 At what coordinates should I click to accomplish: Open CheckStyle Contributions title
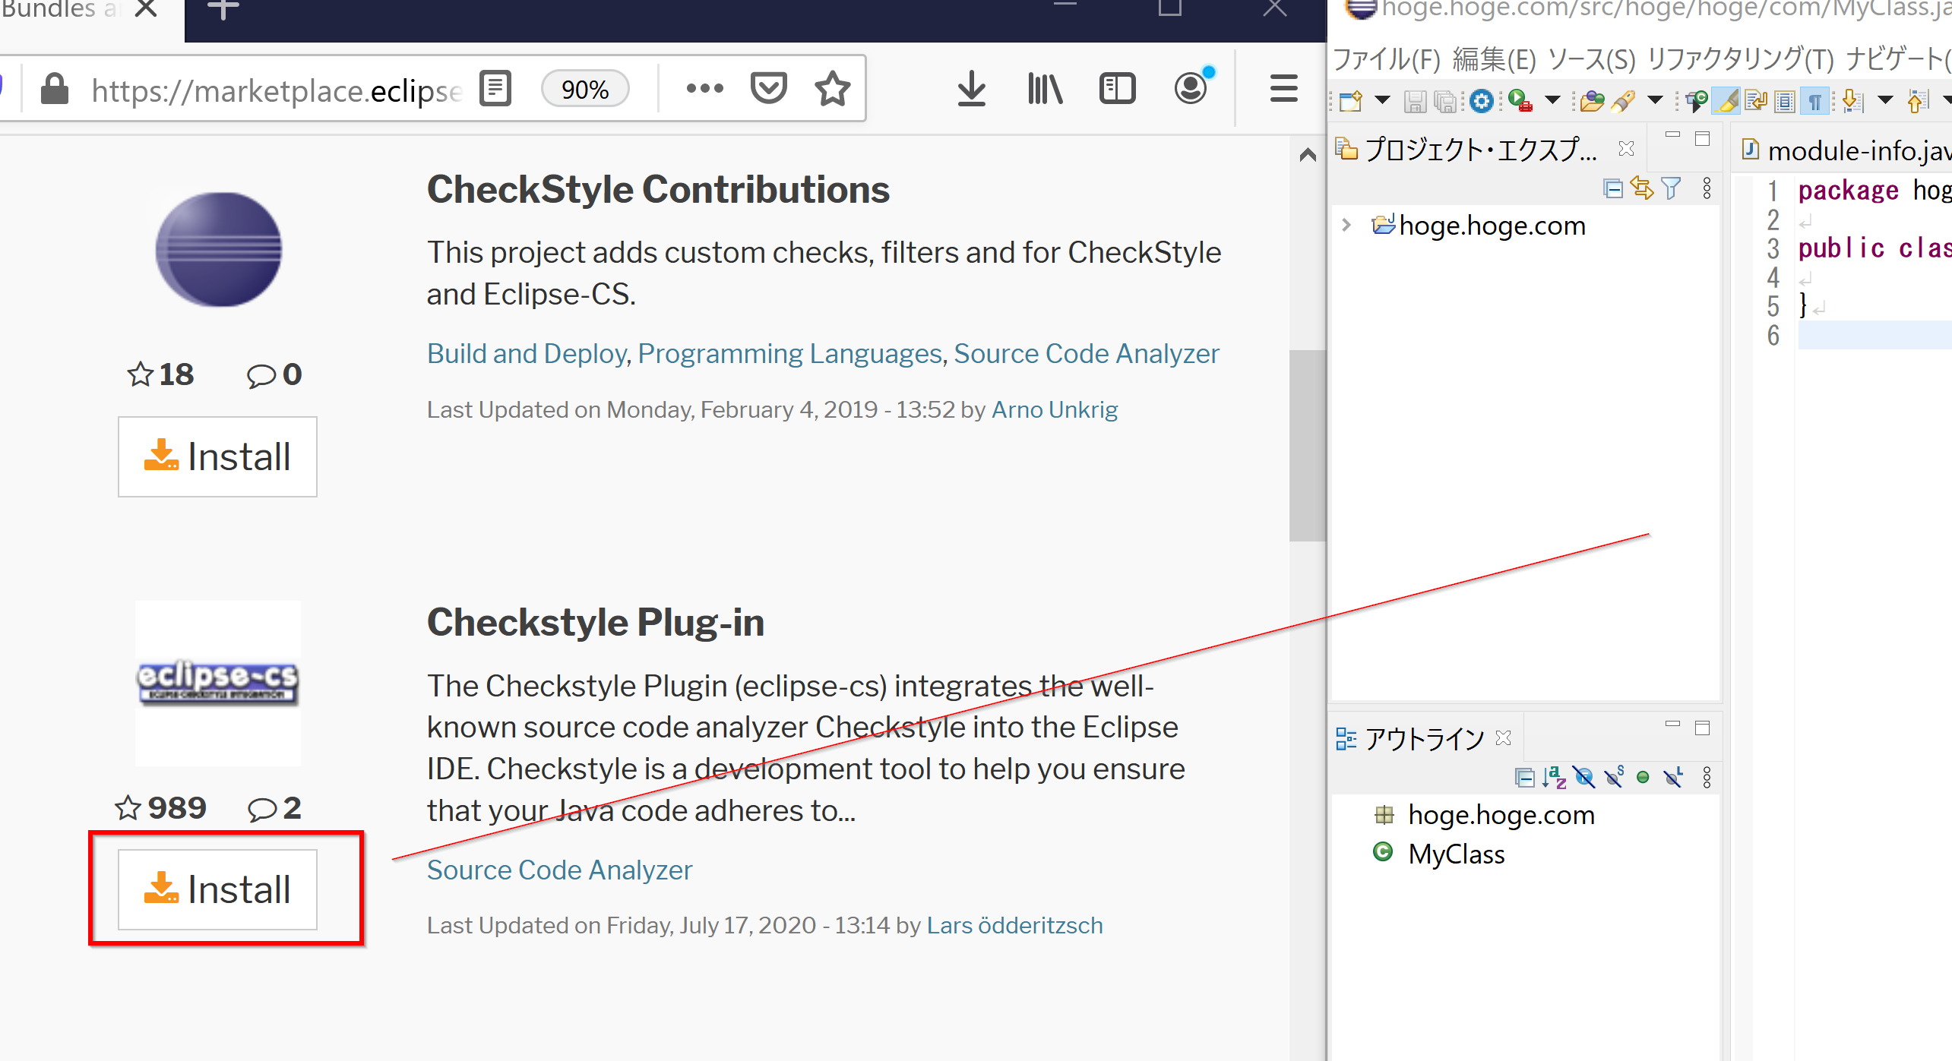(x=658, y=189)
